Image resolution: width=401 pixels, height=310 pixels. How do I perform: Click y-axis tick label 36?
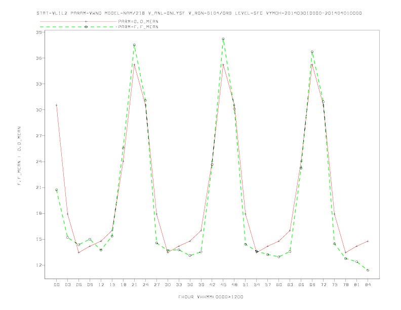point(39,58)
